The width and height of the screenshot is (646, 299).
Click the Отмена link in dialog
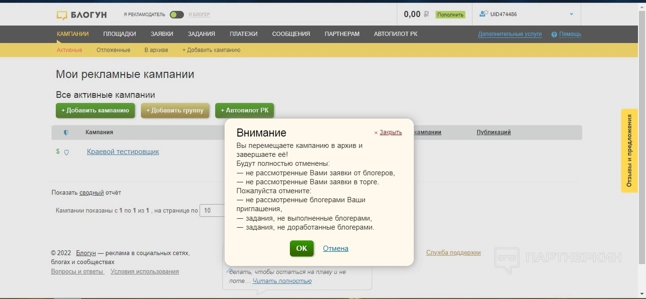point(335,248)
